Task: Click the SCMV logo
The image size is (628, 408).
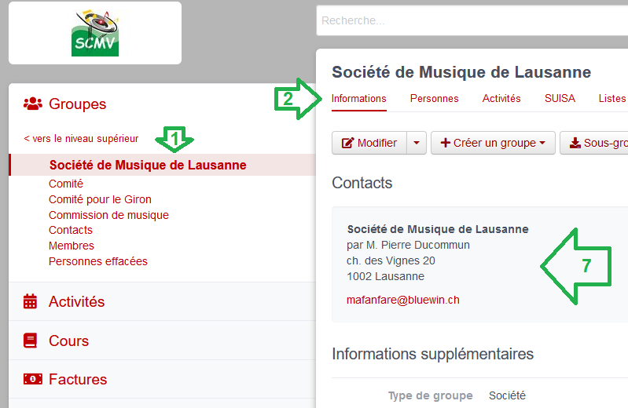Action: click(95, 35)
